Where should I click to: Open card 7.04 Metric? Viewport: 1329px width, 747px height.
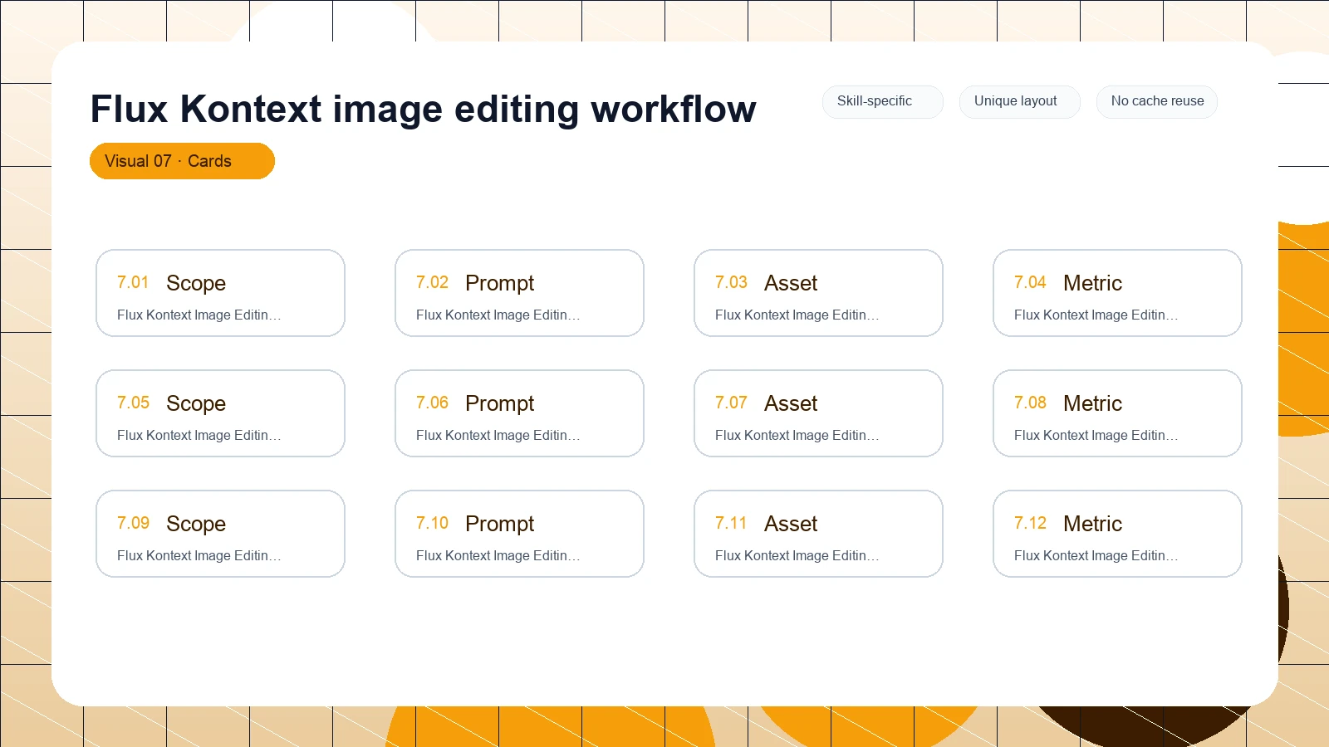pyautogui.click(x=1117, y=293)
